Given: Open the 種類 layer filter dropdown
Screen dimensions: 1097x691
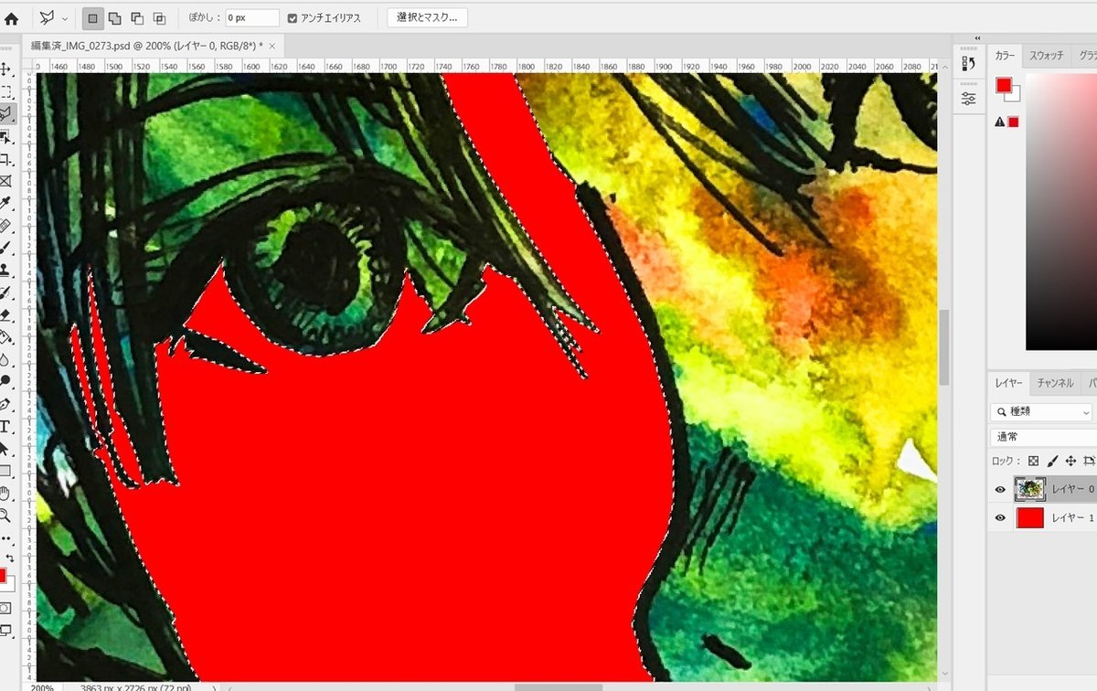Looking at the screenshot, I should [1041, 411].
